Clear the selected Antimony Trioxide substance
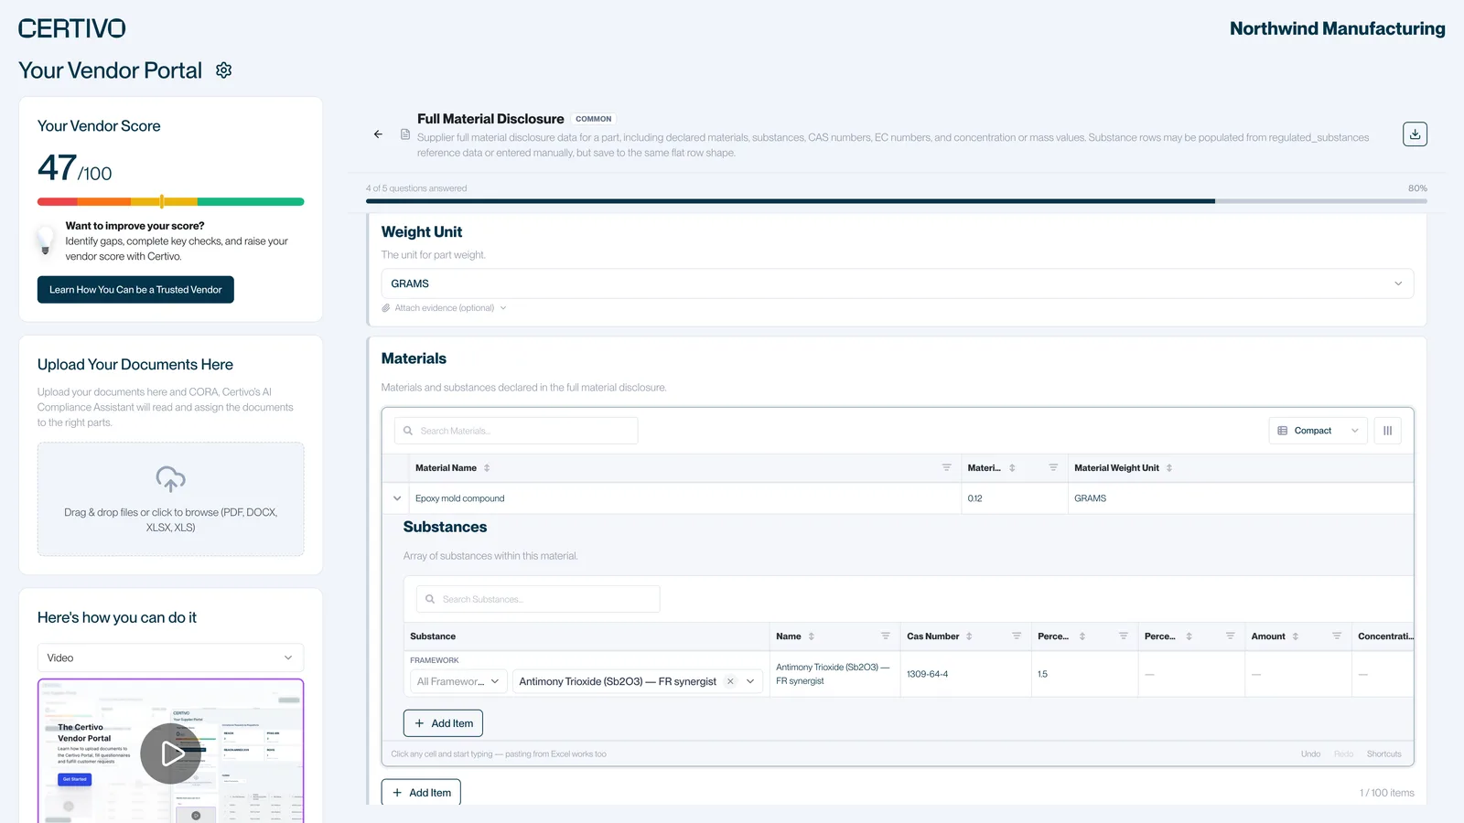The width and height of the screenshot is (1464, 823). (x=730, y=681)
